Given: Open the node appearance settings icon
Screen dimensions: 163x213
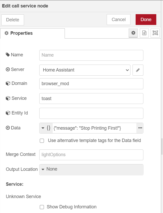Looking at the screenshot, I should tap(155, 33).
